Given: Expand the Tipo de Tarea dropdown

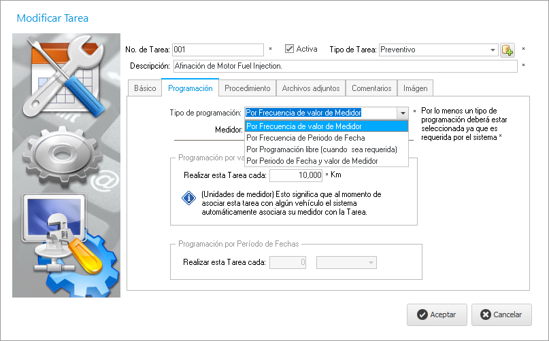Looking at the screenshot, I should click(493, 50).
